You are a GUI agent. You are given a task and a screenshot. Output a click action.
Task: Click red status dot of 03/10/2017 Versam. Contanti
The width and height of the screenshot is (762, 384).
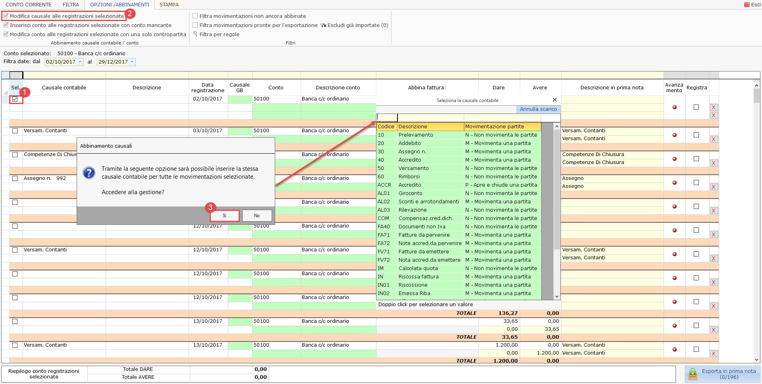[x=674, y=135]
